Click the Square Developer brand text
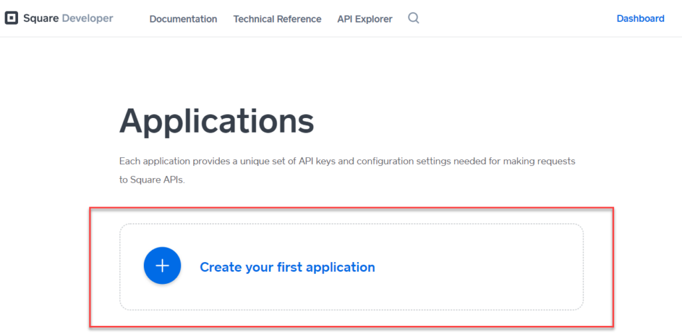Screen dimensions: 682x336 tap(69, 18)
